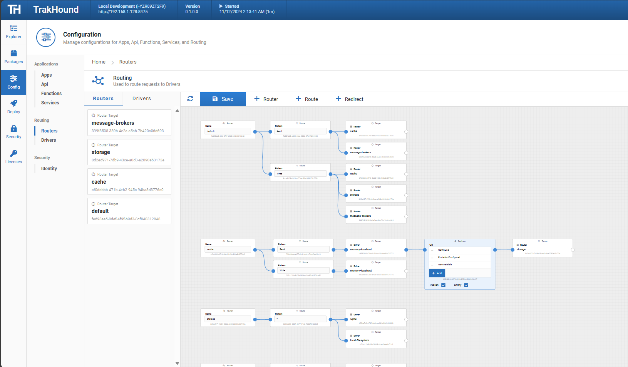This screenshot has width=628, height=367.
Task: Select Routers under Routing
Action: coord(49,131)
